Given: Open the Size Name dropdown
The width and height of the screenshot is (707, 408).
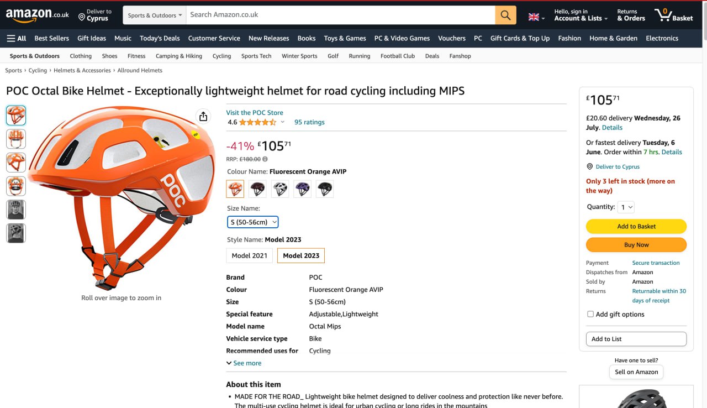Looking at the screenshot, I should coord(253,222).
